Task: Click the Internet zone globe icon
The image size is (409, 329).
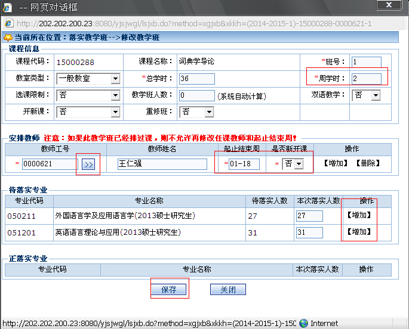Action: pyautogui.click(x=304, y=323)
